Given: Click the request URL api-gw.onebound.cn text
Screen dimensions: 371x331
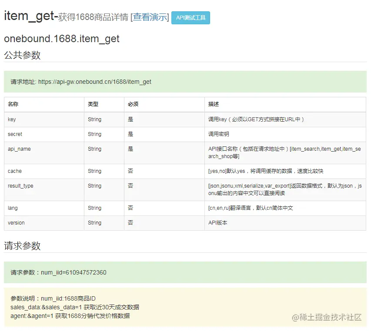Looking at the screenshot, I should (x=95, y=82).
